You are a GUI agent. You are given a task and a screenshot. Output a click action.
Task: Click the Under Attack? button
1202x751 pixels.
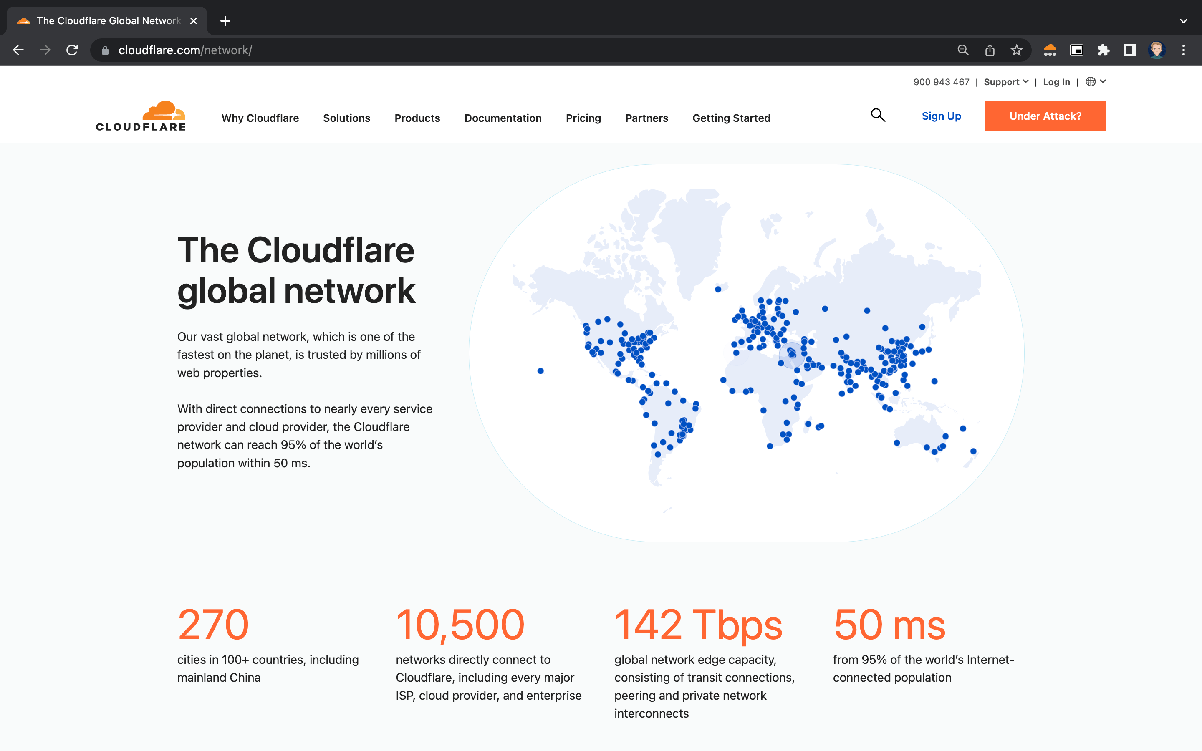1045,115
